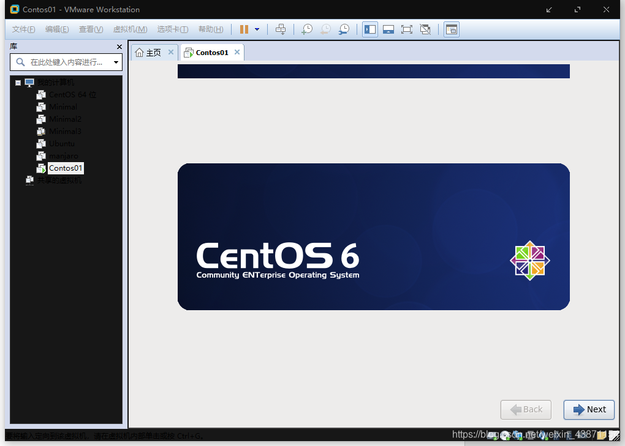Select CentOS 64 位 virtual machine
This screenshot has width=625, height=446.
[72, 95]
